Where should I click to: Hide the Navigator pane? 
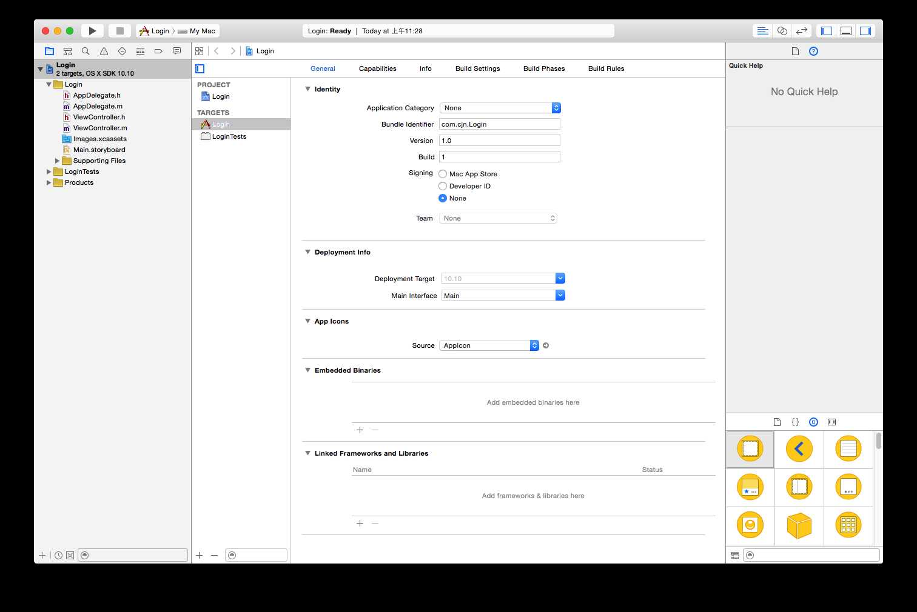pos(827,31)
